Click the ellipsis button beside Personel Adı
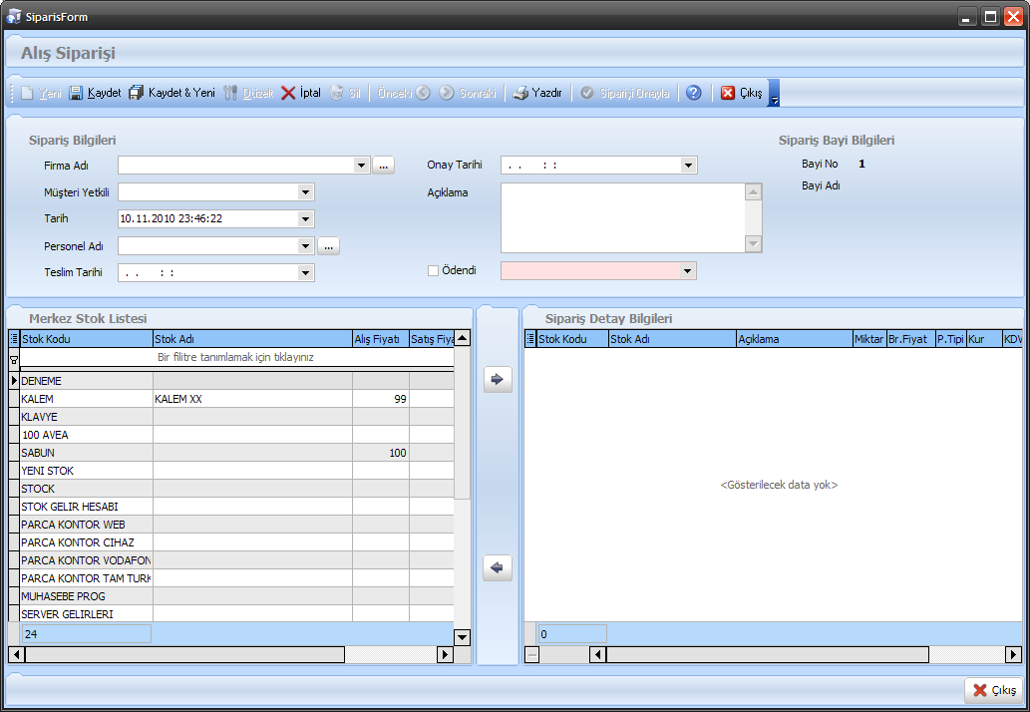 (x=329, y=246)
